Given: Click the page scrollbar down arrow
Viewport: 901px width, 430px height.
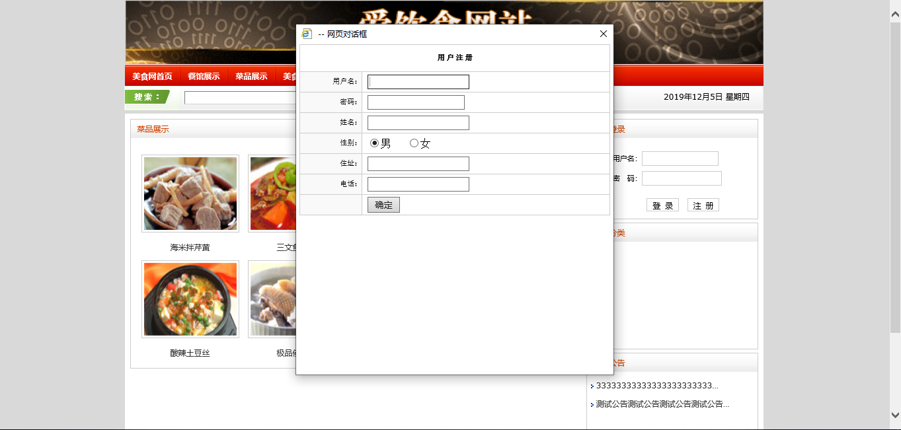Looking at the screenshot, I should click(x=895, y=415).
